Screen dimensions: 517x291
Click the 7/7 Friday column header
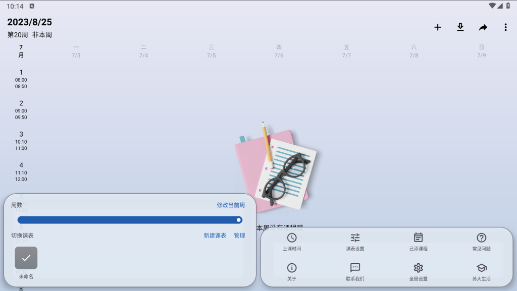(346, 51)
